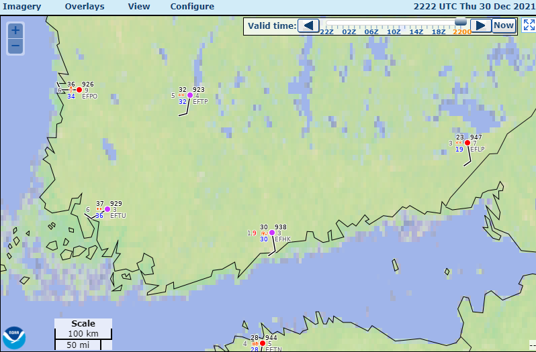Toggle fullscreen map view icon
This screenshot has height=352, width=536.
coord(528,25)
